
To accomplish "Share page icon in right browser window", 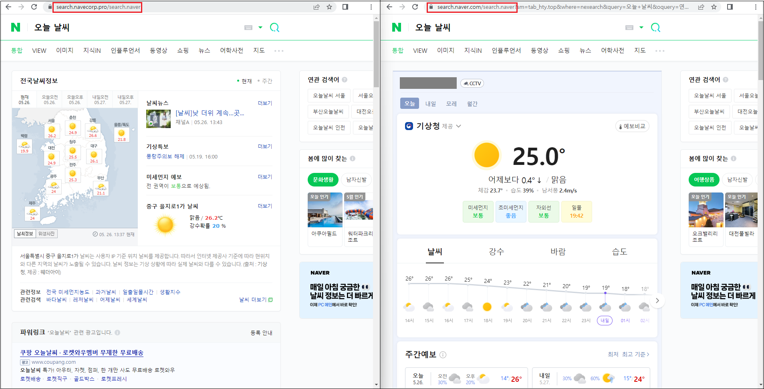I will point(701,7).
